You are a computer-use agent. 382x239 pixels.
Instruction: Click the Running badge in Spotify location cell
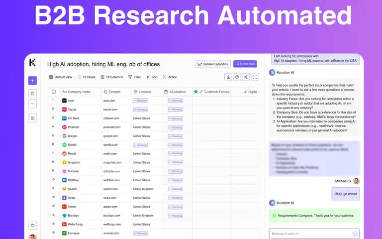(140, 145)
